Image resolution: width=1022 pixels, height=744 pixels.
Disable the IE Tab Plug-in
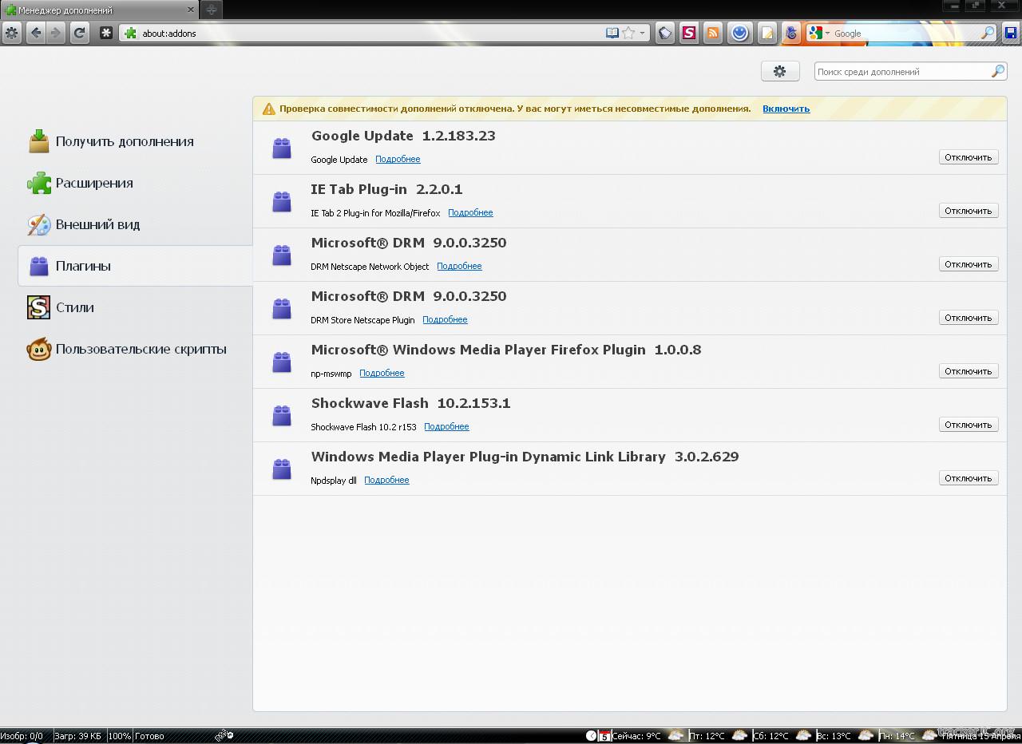click(x=968, y=211)
